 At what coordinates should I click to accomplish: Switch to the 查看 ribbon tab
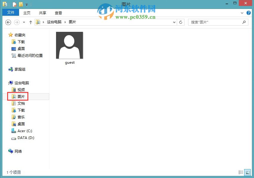[x=58, y=13]
